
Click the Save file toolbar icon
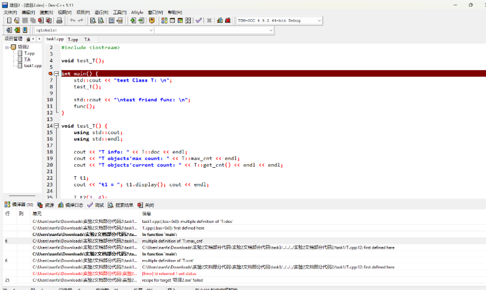tap(25, 20)
